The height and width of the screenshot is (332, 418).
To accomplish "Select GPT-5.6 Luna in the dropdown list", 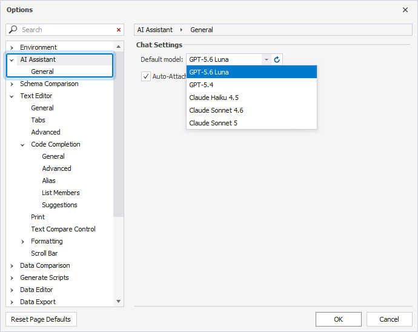I will point(251,72).
